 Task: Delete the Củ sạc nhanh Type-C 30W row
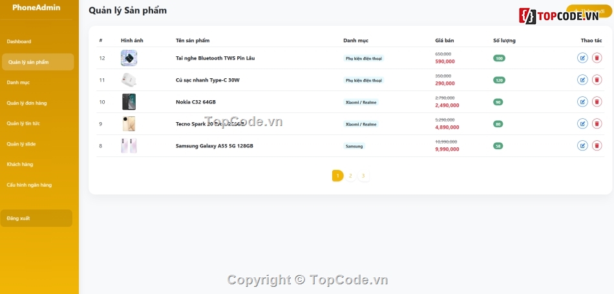tap(597, 80)
